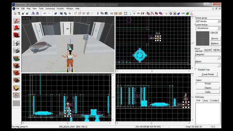
Task: Switch to the Cordon VisGroups tab
Action: coord(214,100)
